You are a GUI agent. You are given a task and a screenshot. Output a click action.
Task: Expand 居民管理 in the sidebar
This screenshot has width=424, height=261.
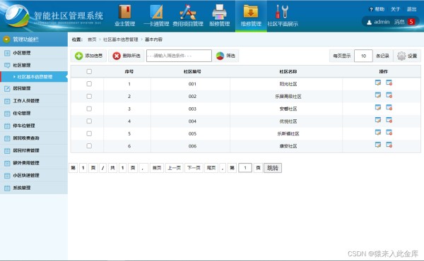coord(34,88)
